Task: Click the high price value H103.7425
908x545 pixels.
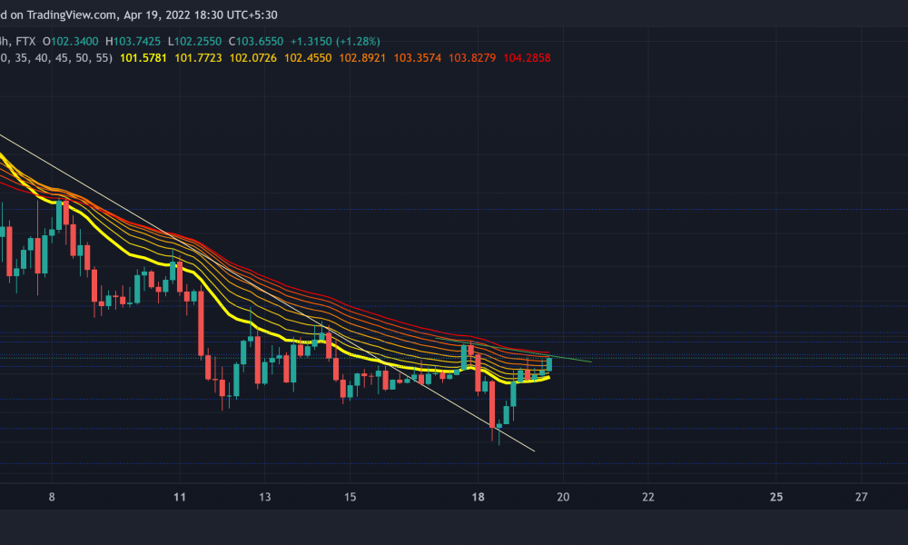Action: point(133,42)
